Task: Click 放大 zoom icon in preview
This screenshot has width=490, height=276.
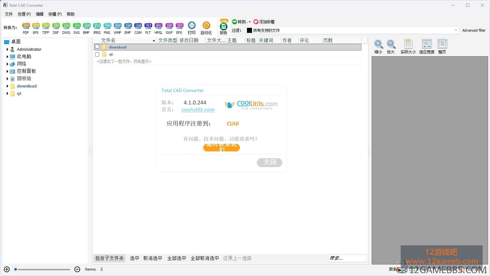Action: click(x=391, y=47)
